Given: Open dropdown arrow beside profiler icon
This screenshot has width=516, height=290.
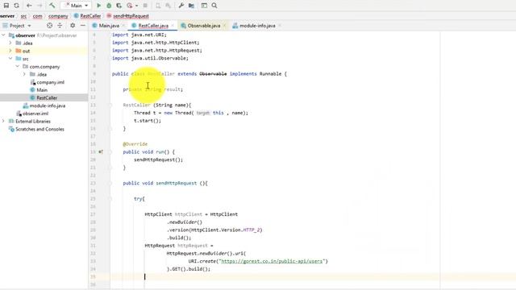Looking at the screenshot, I should (136, 6).
